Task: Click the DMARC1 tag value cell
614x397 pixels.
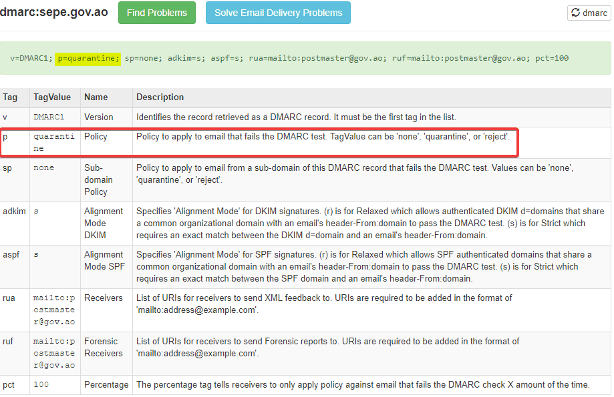Action: click(x=49, y=117)
